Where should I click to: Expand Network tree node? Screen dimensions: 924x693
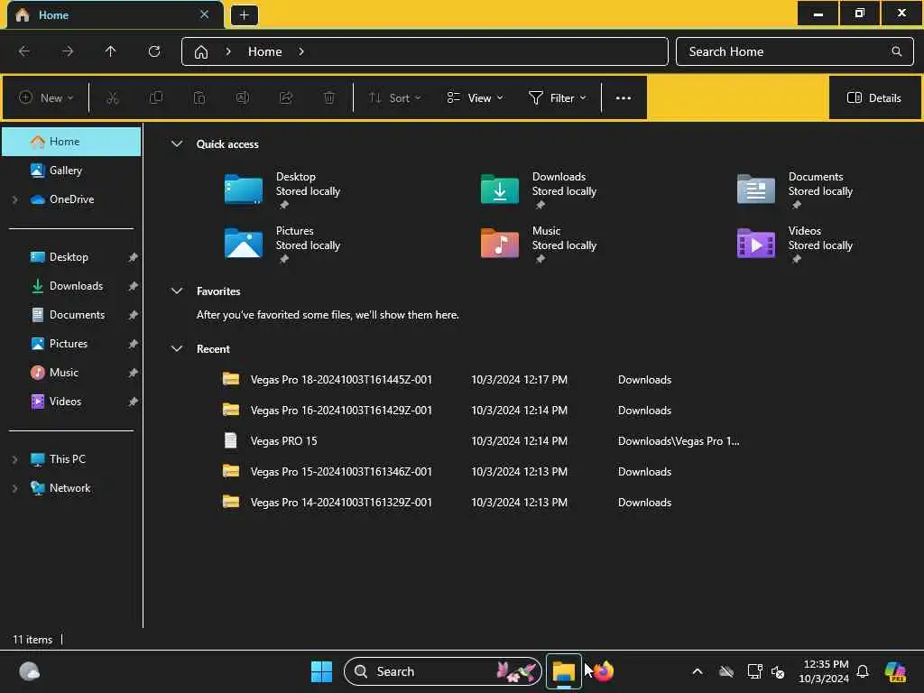(x=15, y=488)
